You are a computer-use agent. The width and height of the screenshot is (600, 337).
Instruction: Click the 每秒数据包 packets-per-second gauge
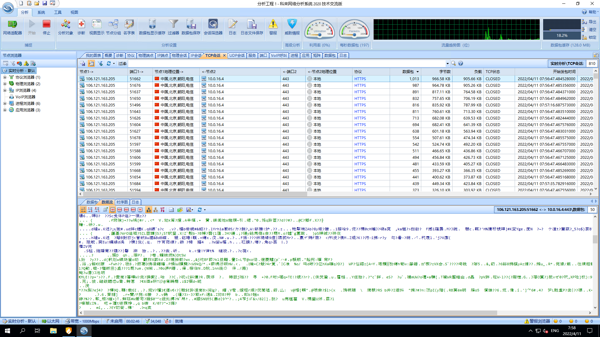click(x=354, y=30)
